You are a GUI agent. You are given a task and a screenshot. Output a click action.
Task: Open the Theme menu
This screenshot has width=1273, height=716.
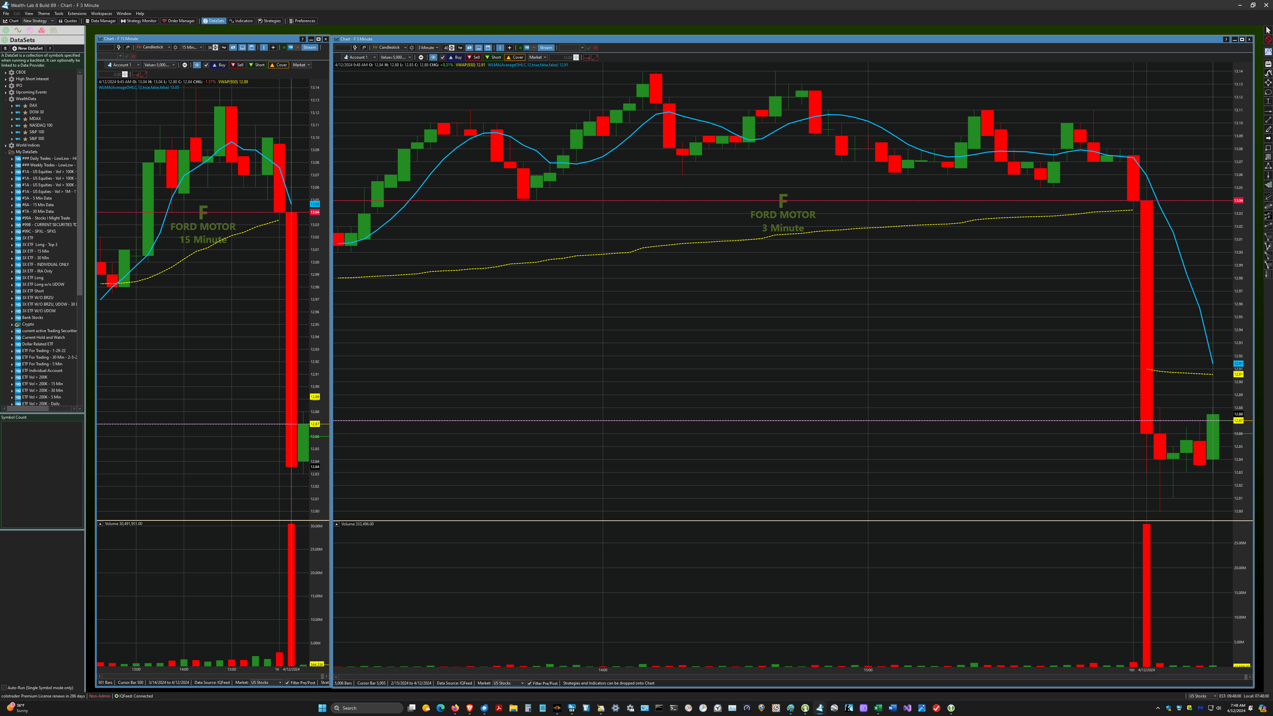pyautogui.click(x=43, y=13)
